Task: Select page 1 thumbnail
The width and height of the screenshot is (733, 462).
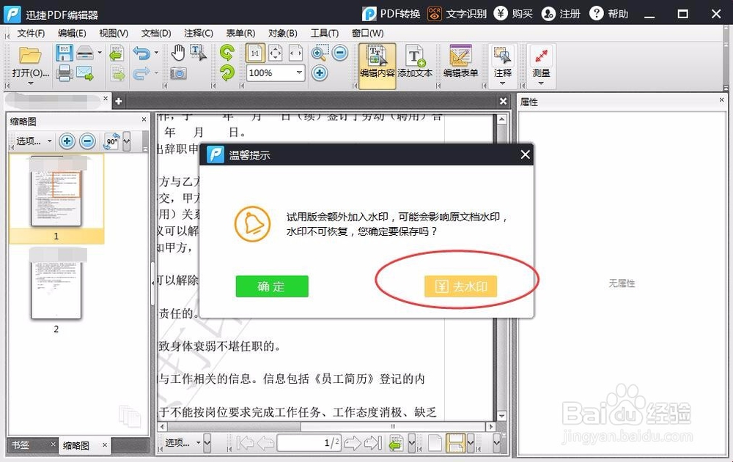Action: click(56, 198)
